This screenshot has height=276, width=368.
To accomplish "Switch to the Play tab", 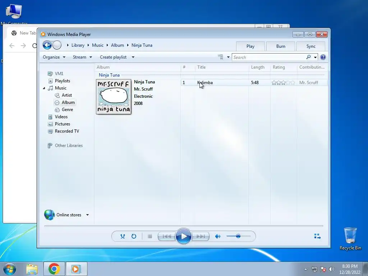I will 250,46.
